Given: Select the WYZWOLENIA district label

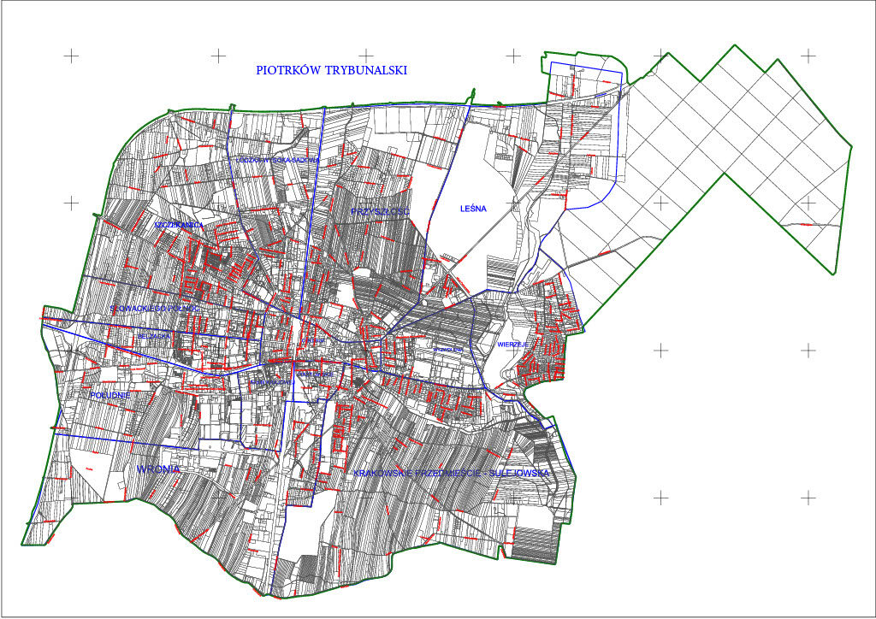Looking at the screenshot, I should coord(447,350).
